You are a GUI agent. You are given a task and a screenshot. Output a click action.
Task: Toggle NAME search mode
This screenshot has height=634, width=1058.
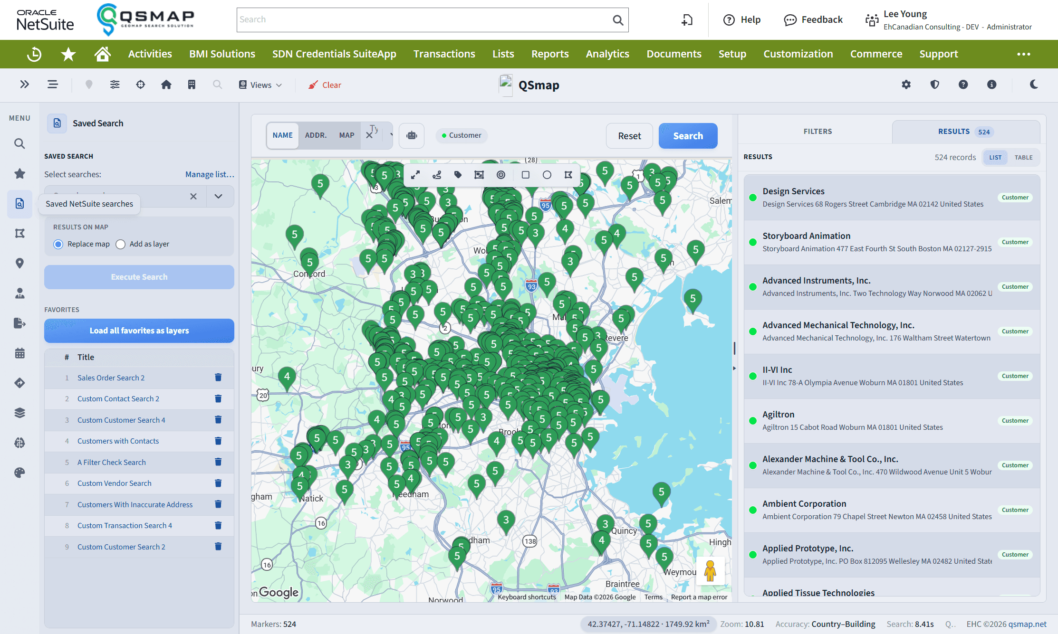point(283,135)
